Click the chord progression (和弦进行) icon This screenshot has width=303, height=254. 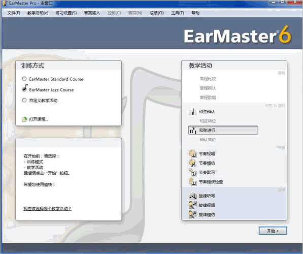(x=193, y=130)
